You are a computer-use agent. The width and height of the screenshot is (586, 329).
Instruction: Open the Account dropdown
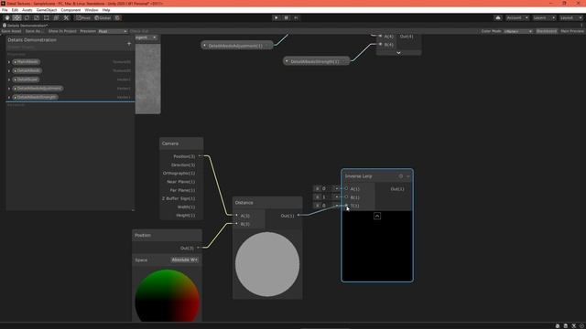click(x=517, y=18)
